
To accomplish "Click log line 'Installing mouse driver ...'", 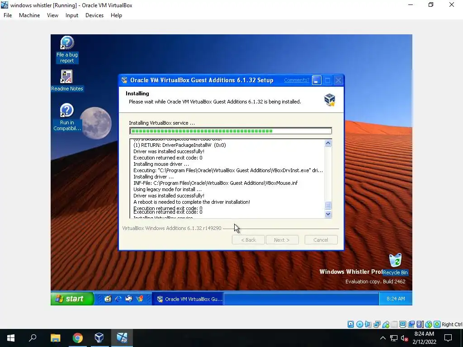I will pyautogui.click(x=161, y=164).
